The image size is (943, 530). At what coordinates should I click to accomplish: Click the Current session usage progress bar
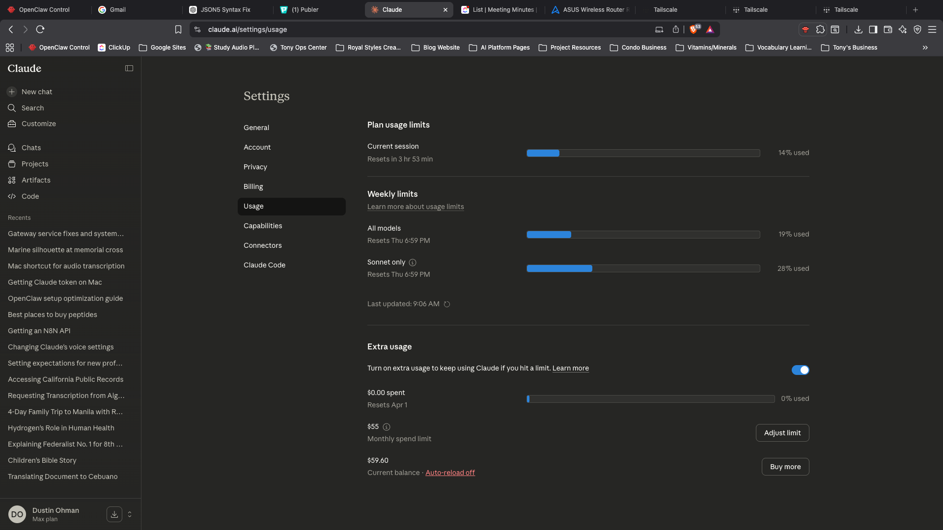[643, 153]
